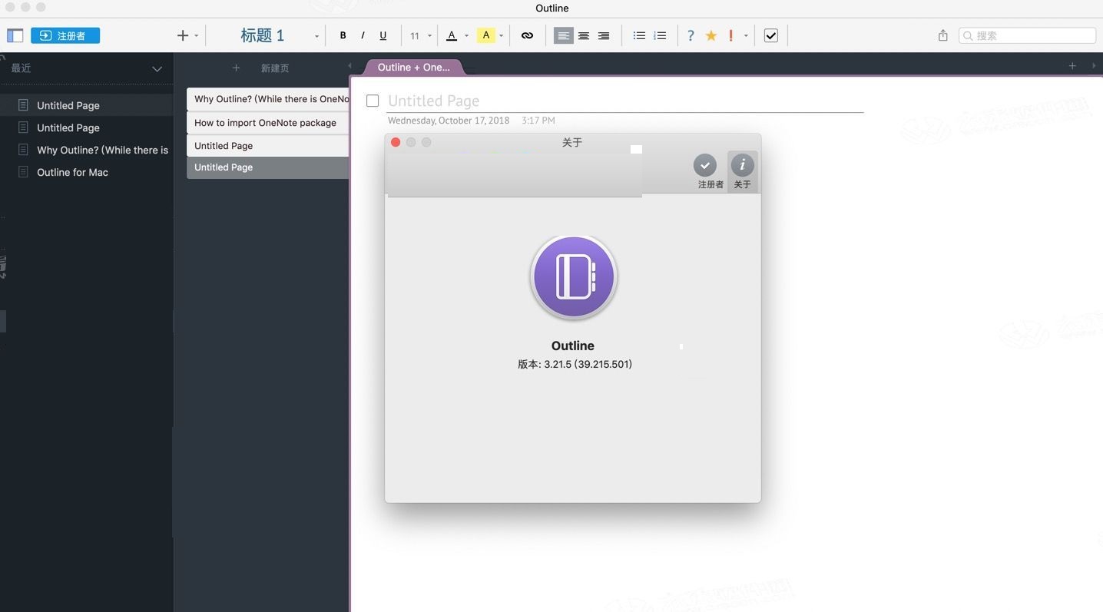Insert a bulleted list
Image resolution: width=1103 pixels, height=612 pixels.
coord(639,35)
